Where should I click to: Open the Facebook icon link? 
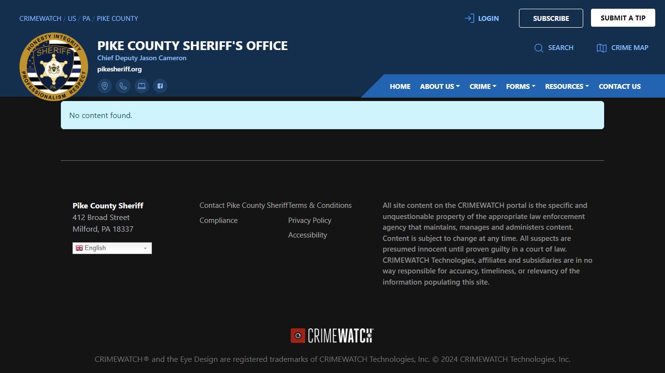coord(160,86)
